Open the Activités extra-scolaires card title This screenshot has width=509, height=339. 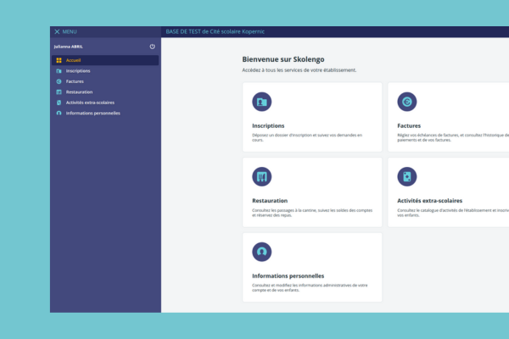tap(429, 201)
